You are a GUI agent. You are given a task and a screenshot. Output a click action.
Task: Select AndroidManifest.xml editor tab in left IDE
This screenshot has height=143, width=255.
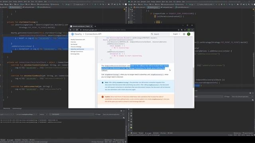tap(44, 7)
